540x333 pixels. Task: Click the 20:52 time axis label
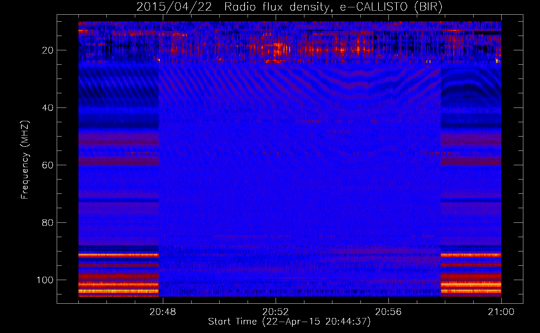tap(275, 312)
